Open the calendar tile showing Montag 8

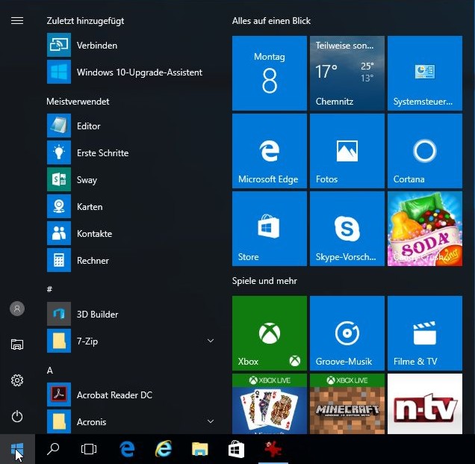pos(270,73)
